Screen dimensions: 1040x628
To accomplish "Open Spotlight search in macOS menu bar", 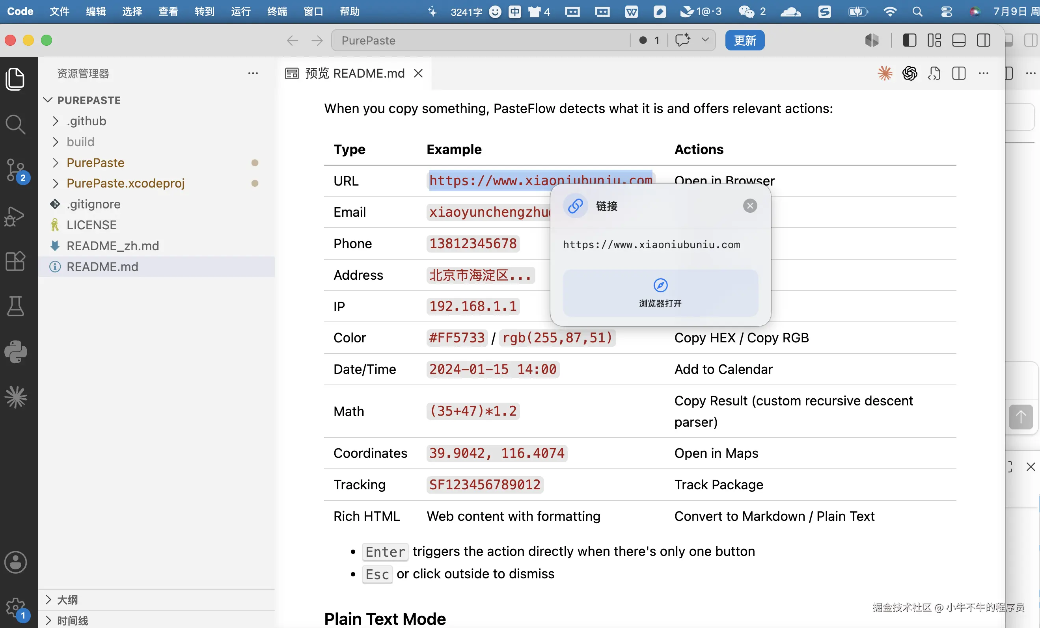I will tap(917, 11).
